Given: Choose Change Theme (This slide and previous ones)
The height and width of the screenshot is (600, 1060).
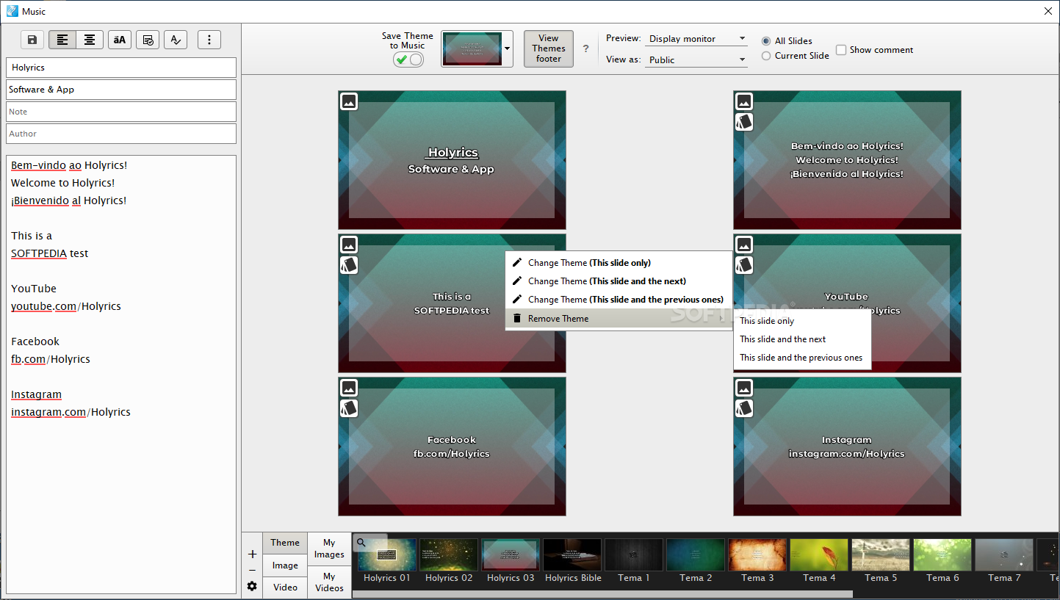Looking at the screenshot, I should coord(619,300).
